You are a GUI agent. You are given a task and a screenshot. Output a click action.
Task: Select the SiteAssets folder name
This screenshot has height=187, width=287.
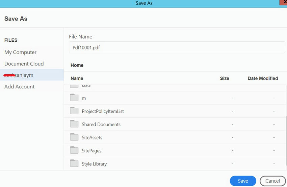pos(92,138)
